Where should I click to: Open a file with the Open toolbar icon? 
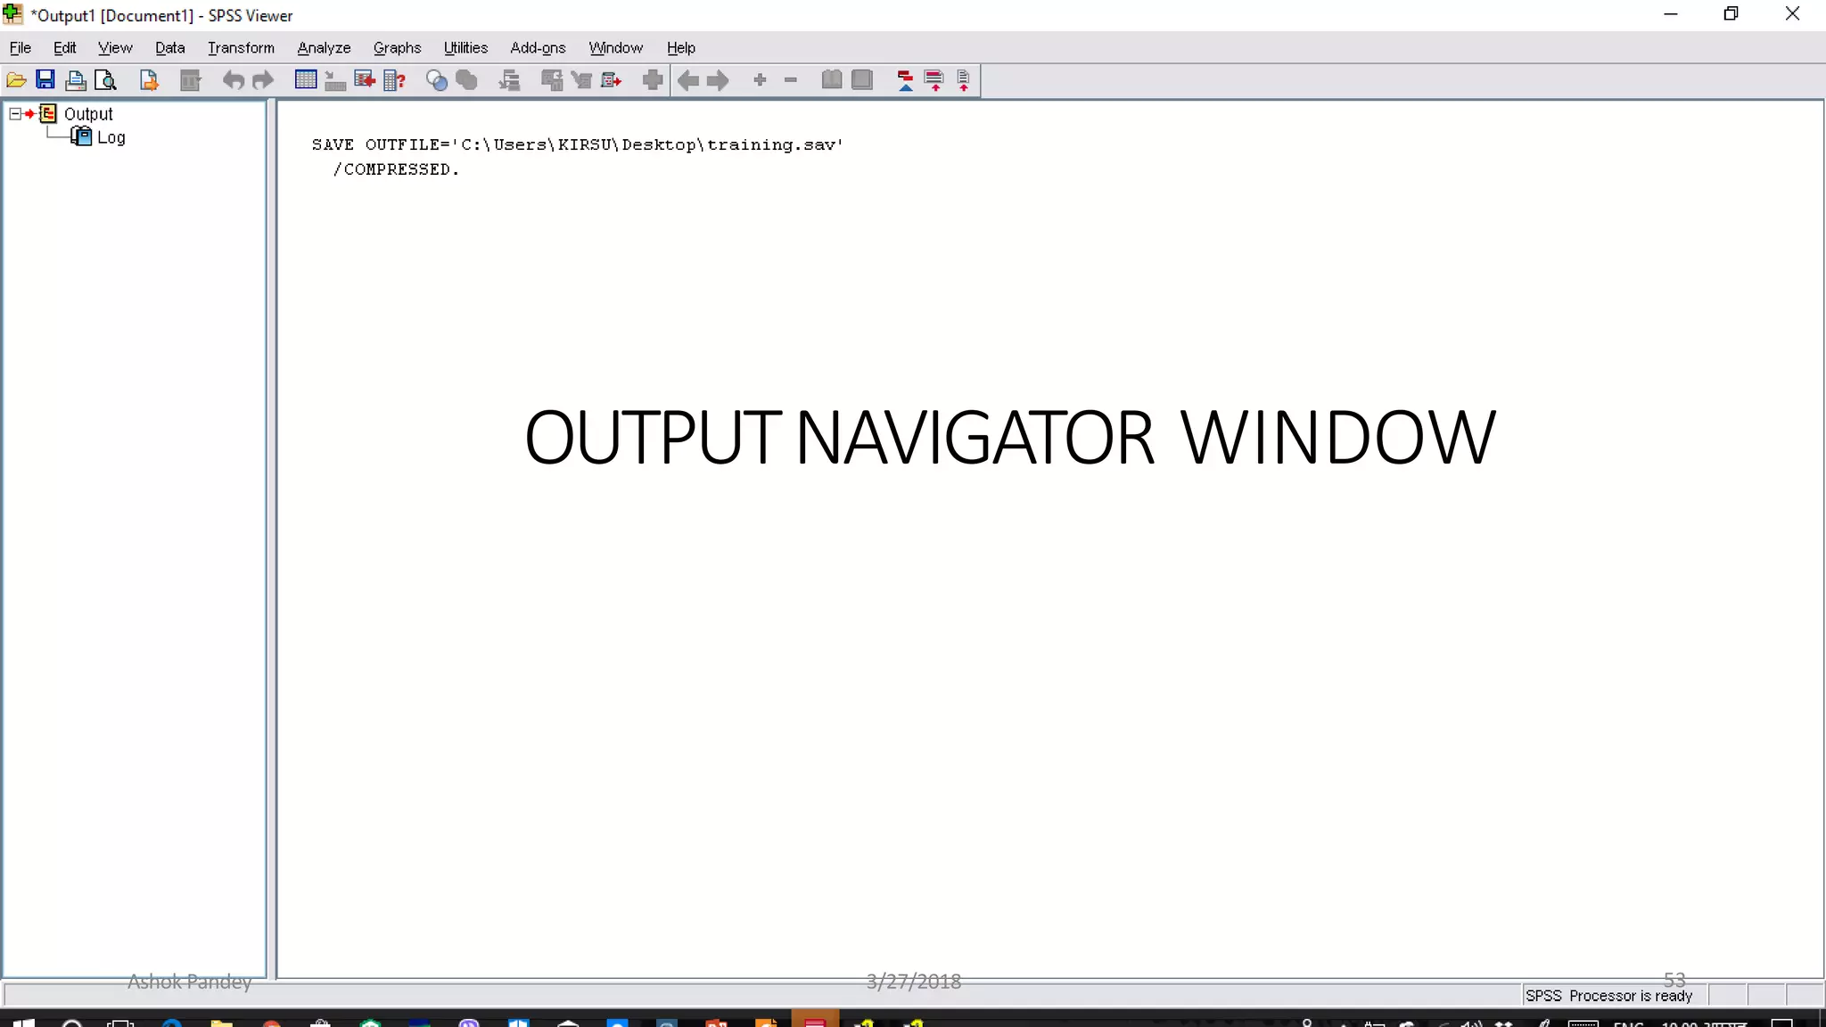tap(16, 80)
